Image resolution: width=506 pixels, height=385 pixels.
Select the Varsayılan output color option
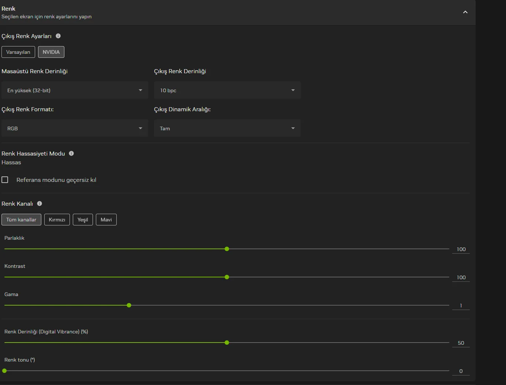point(18,52)
